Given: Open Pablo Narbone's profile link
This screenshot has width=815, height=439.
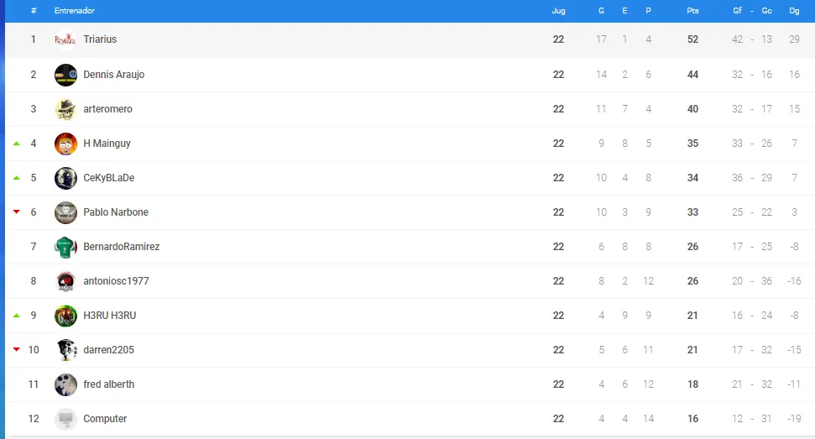Looking at the screenshot, I should (x=115, y=212).
